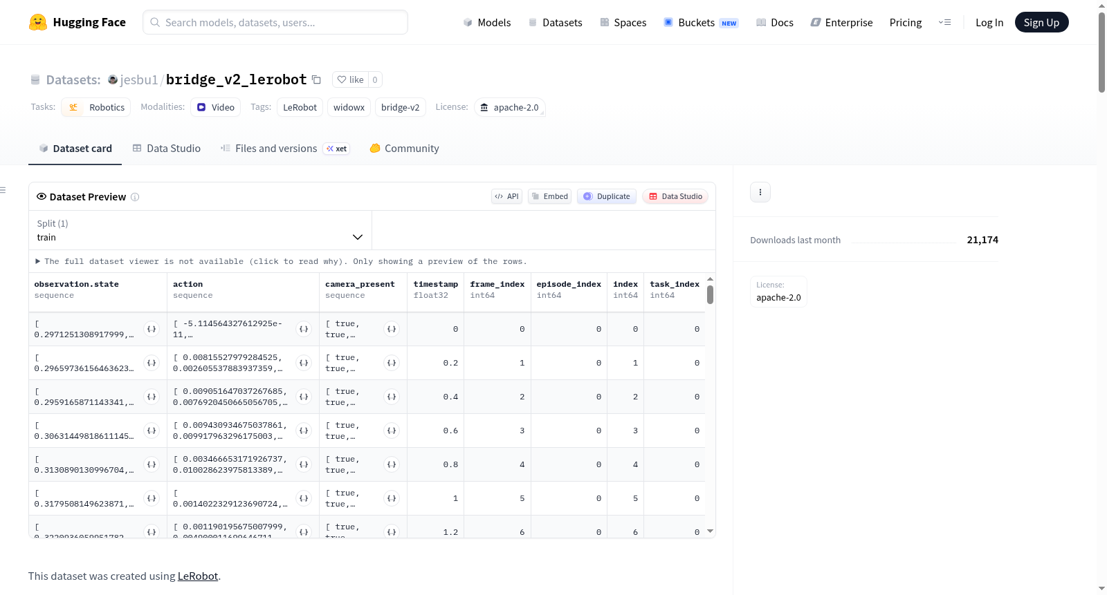Screen dimensions: 1107x595
Task: Open Spaces in top navigation
Action: [623, 22]
